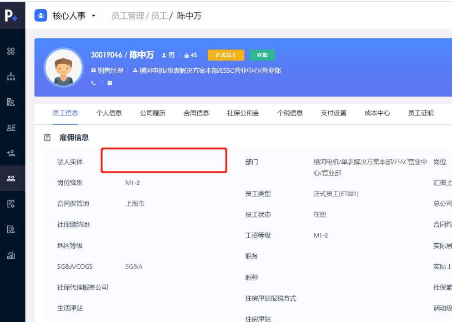Select the 个税信息 tab
The image size is (452, 322).
[x=290, y=113]
